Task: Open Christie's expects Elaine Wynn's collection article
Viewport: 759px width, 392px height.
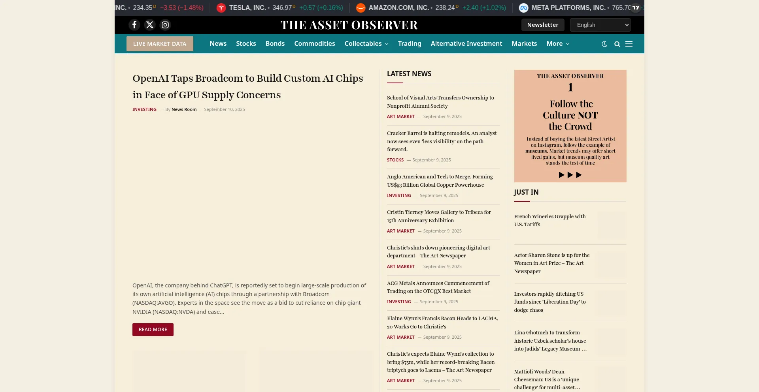Action: 441,362
